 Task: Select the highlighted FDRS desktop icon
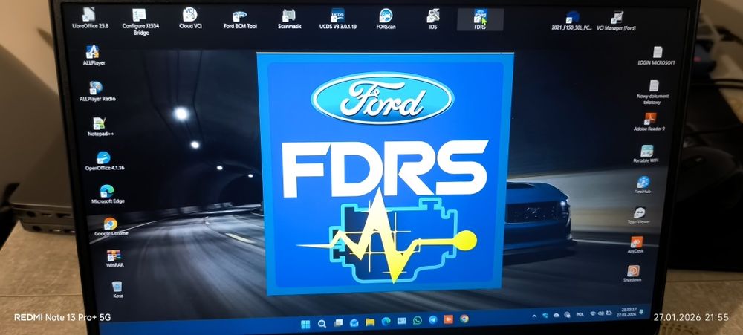point(480,20)
